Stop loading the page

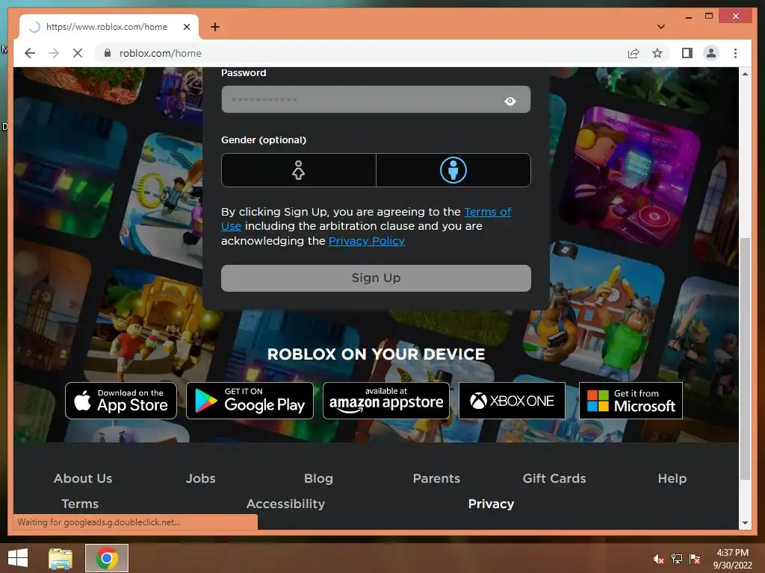click(78, 53)
